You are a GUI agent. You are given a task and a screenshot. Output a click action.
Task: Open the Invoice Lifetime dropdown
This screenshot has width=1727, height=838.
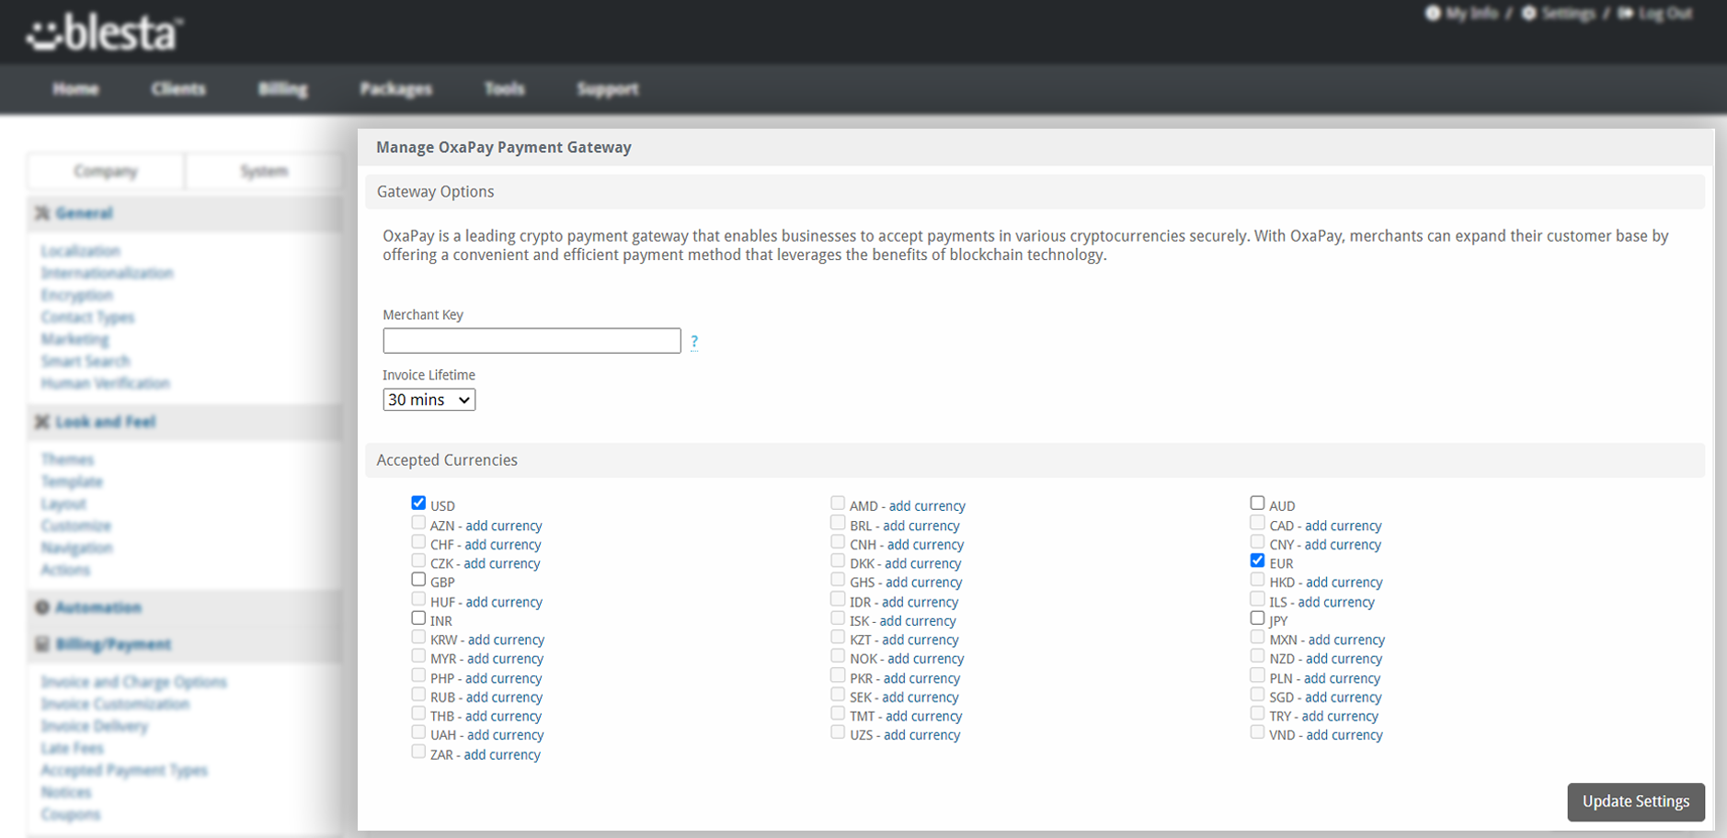429,400
